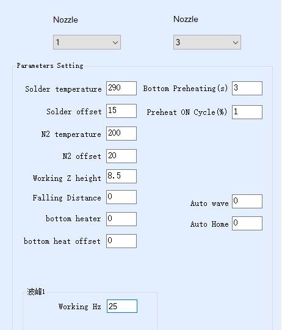
Task: Focus the Working Z height field
Action: (x=121, y=176)
